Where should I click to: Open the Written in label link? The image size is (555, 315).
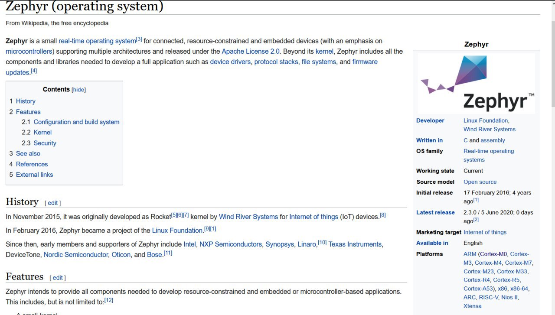pos(429,140)
